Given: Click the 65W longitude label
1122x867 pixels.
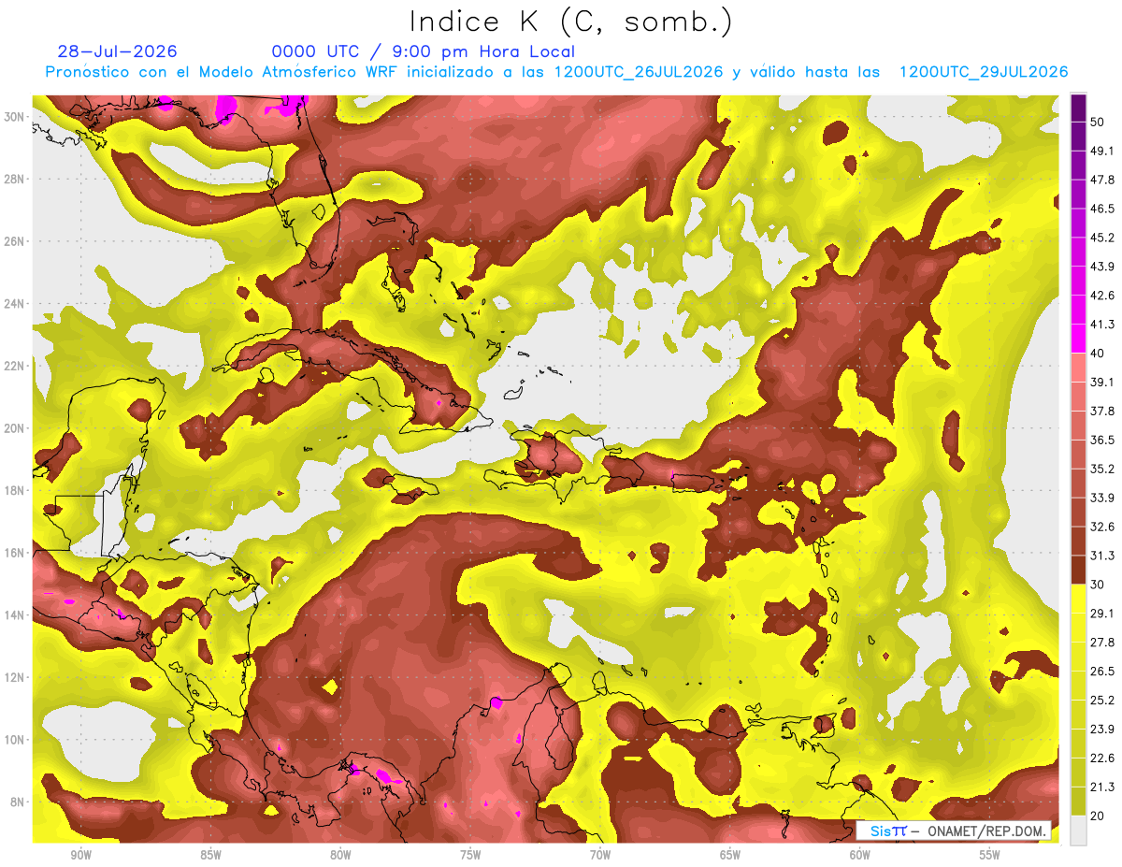Looking at the screenshot, I should pos(730,855).
